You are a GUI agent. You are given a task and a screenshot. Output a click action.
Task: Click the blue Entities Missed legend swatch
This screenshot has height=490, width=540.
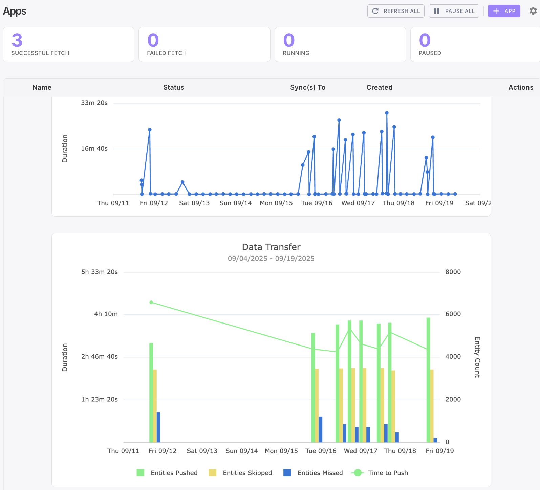tap(287, 473)
